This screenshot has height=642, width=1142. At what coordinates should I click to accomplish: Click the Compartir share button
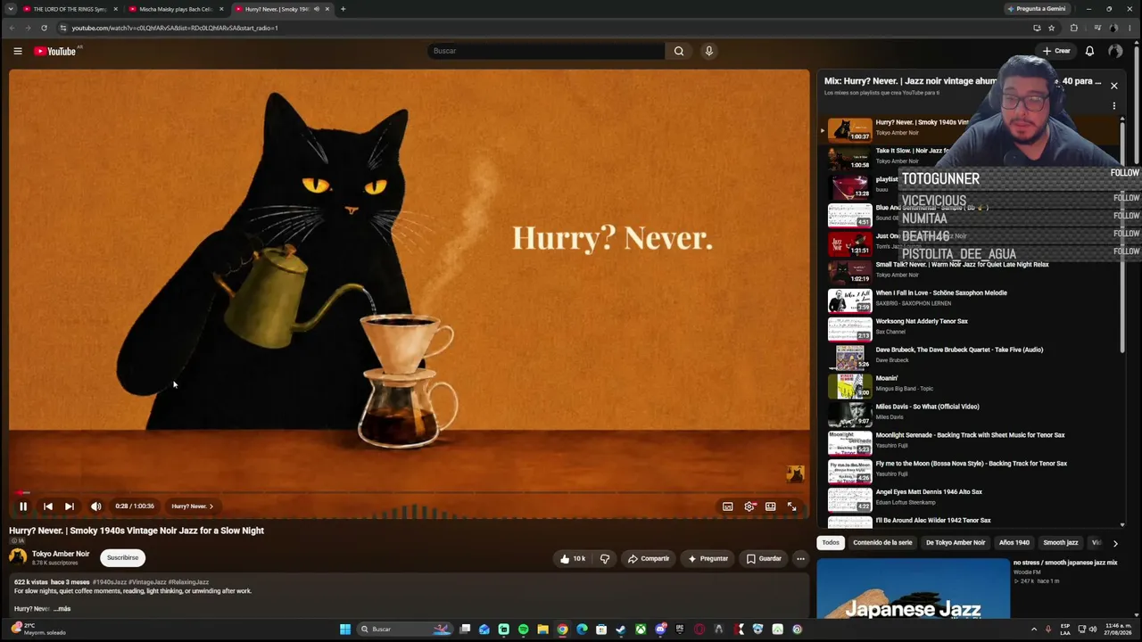point(649,559)
